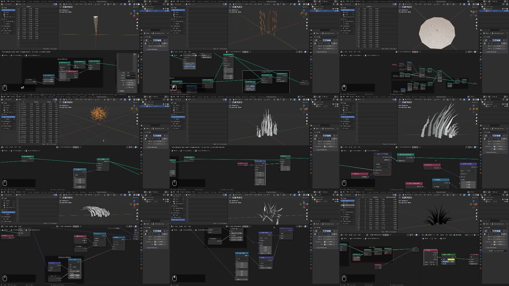Click pan hand icon in upright white blades viewport
Screen dimensions: 509x286
[307, 118]
